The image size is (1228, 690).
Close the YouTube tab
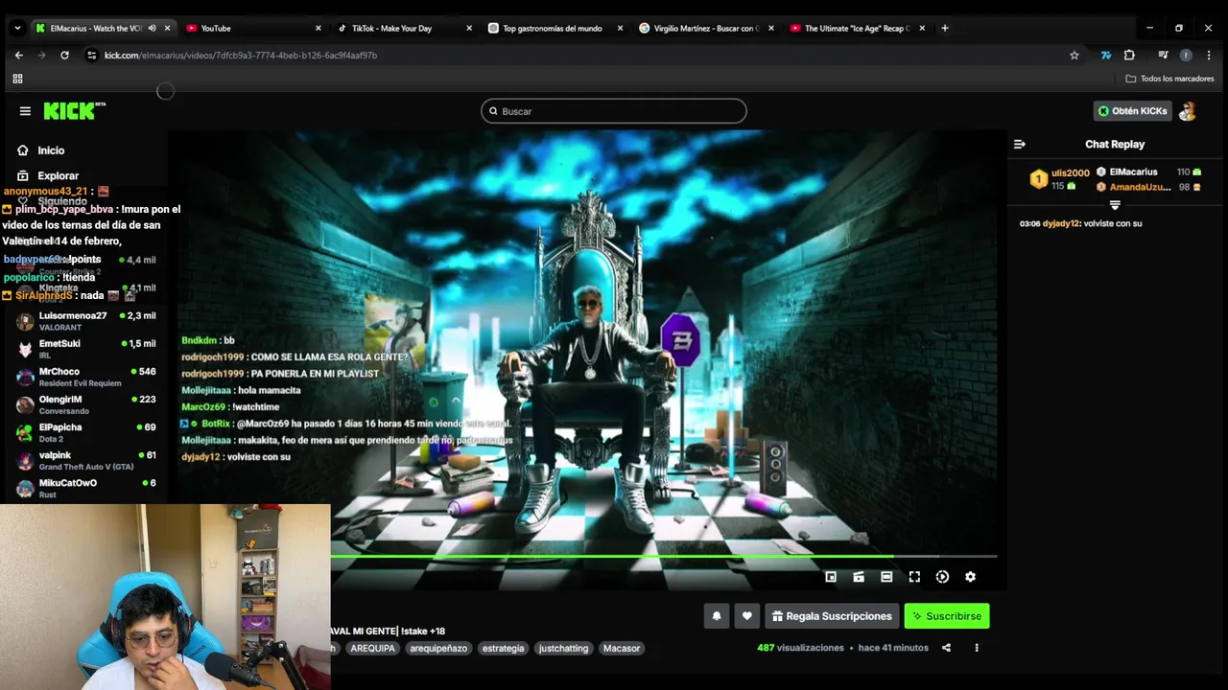[318, 28]
